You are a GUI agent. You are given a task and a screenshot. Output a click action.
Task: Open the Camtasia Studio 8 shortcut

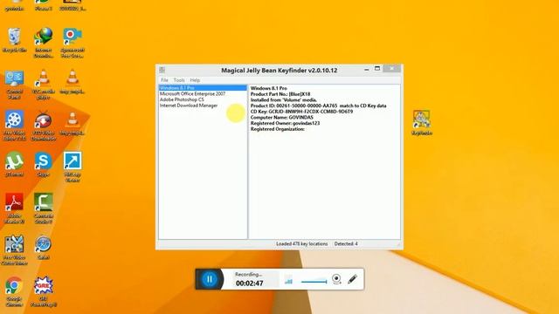point(44,208)
